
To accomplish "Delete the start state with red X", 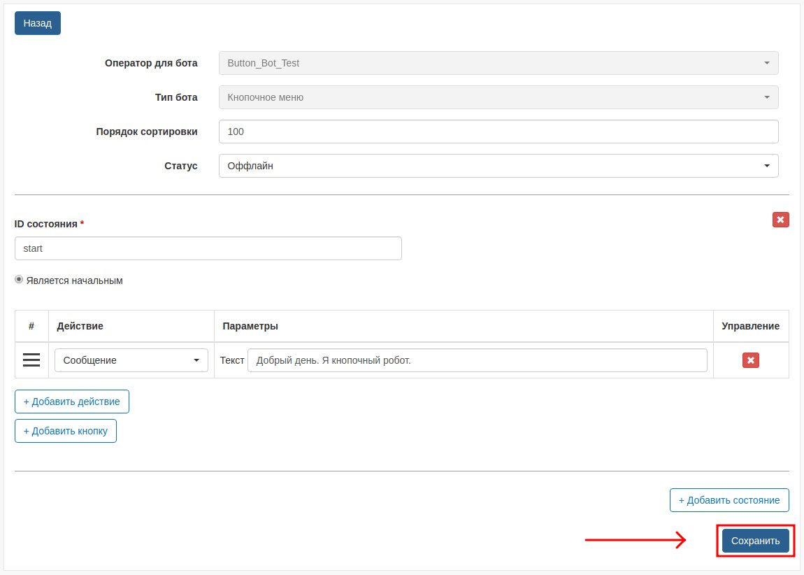I will pyautogui.click(x=780, y=220).
